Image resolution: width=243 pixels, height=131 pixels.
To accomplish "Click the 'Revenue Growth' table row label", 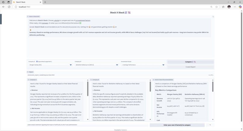I will point(160,100).
